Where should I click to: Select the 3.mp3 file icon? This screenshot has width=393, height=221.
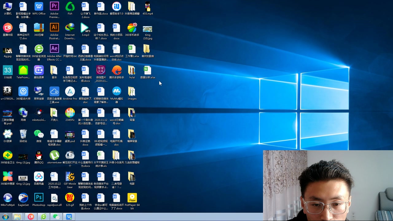click(85, 30)
